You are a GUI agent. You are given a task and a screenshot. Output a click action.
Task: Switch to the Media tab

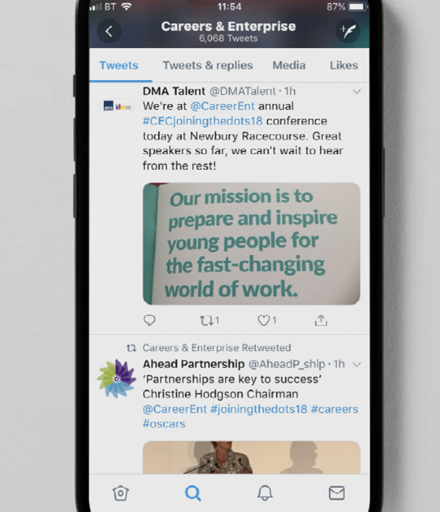[x=289, y=65]
